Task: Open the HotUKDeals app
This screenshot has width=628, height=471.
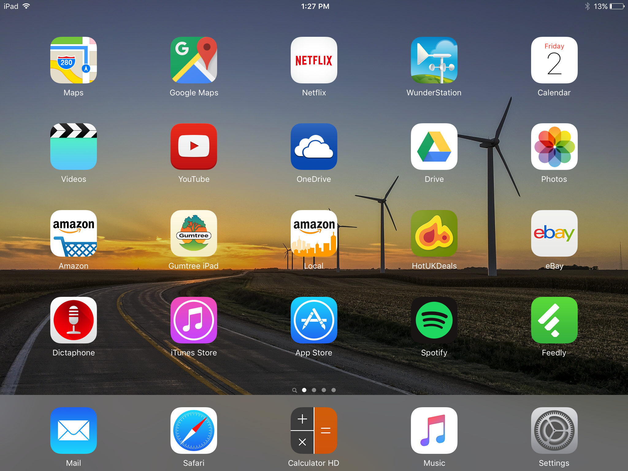Action: pyautogui.click(x=434, y=233)
